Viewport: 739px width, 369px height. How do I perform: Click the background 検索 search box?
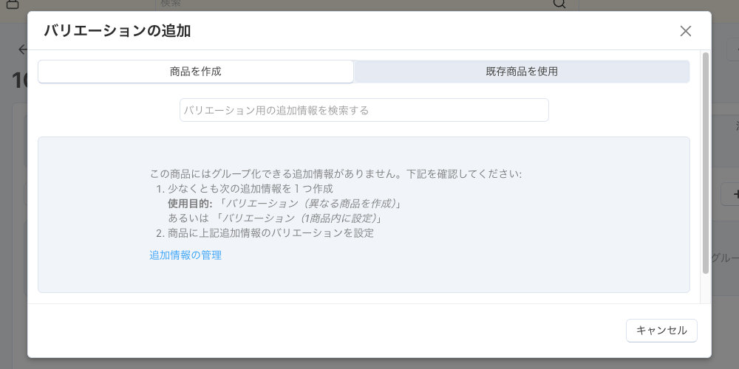point(355,4)
